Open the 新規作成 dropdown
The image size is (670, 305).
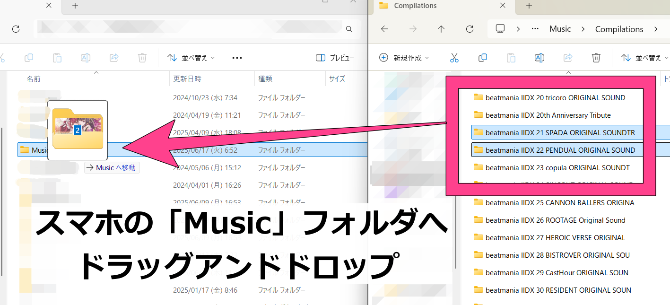pyautogui.click(x=404, y=58)
